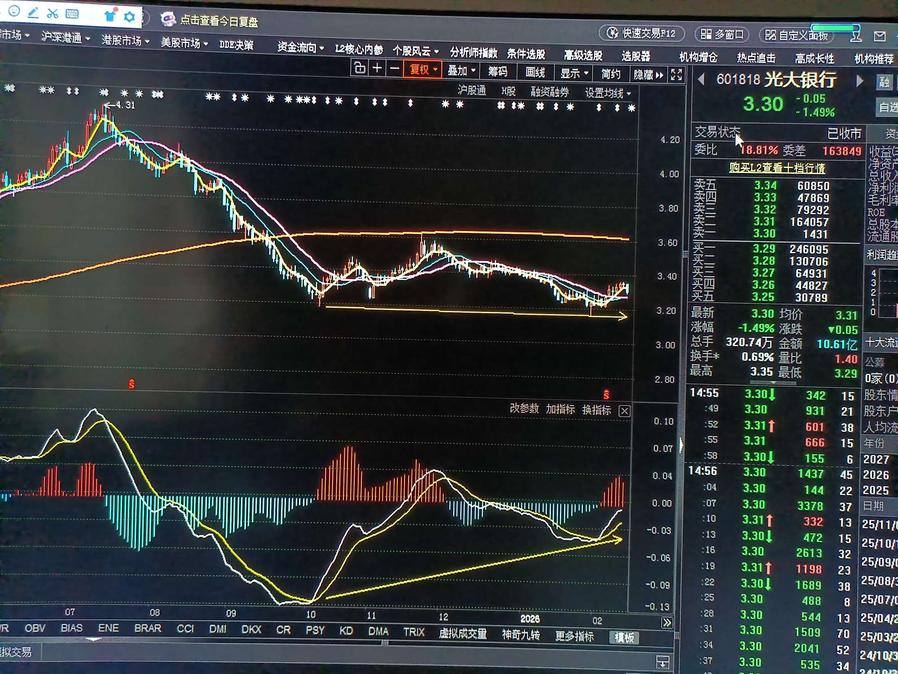Screen dimensions: 898x674
Task: Click the 快速交易F12 button
Action: (x=642, y=33)
